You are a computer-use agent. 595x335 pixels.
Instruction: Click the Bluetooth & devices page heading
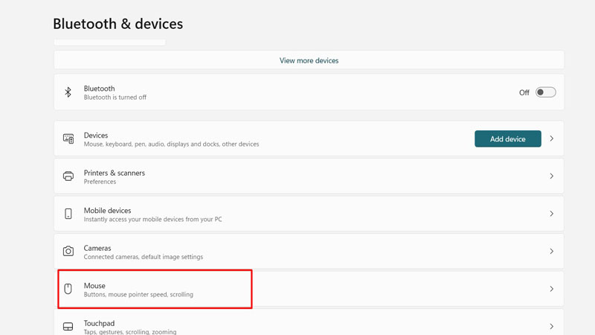(x=118, y=24)
